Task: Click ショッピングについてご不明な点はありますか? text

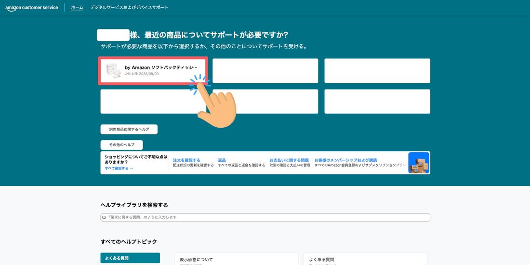Action: tap(136, 159)
